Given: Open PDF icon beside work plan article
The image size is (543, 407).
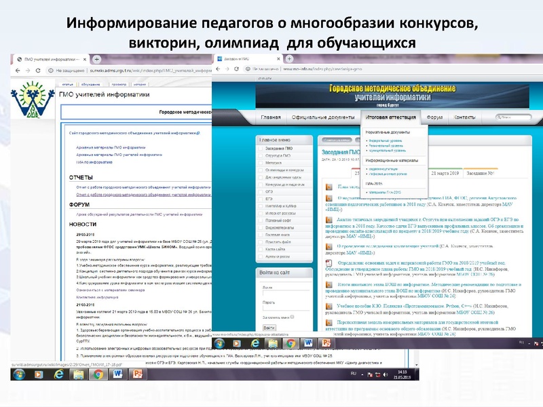Looking at the screenshot, I should pos(327,188).
